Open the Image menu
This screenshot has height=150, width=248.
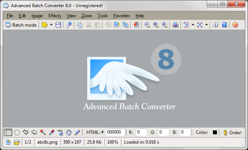pos(37,16)
